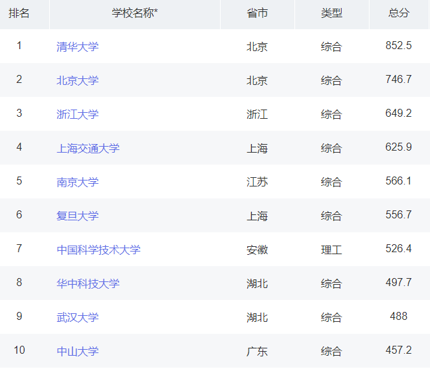This screenshot has height=369, width=430.
Task: Open the 清华大学 link
Action: [77, 46]
